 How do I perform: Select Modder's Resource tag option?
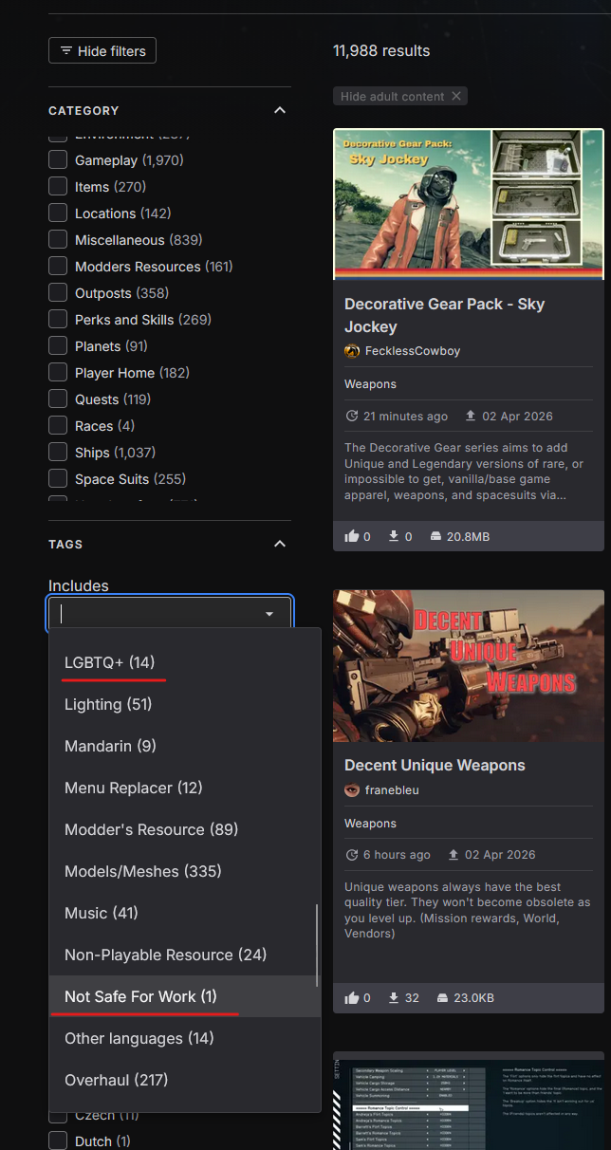[x=185, y=829]
